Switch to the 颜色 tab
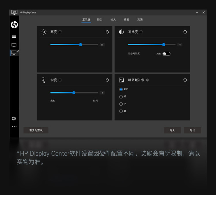Screen dimensions: 216x197 [x=100, y=20]
